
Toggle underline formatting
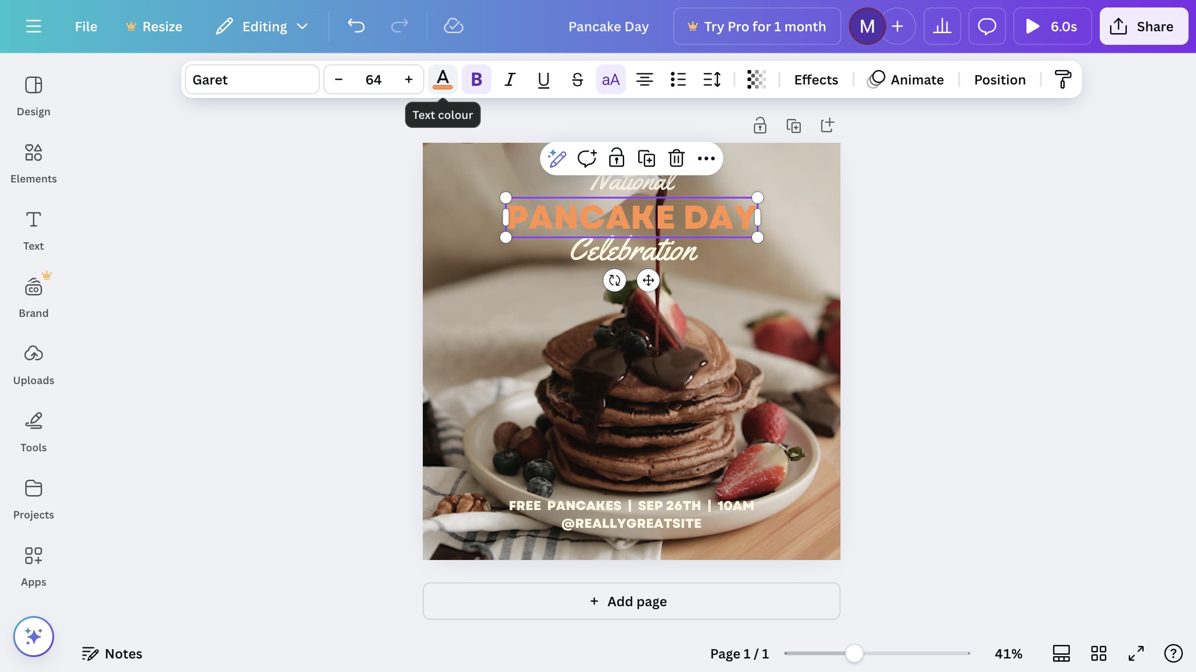coord(543,80)
